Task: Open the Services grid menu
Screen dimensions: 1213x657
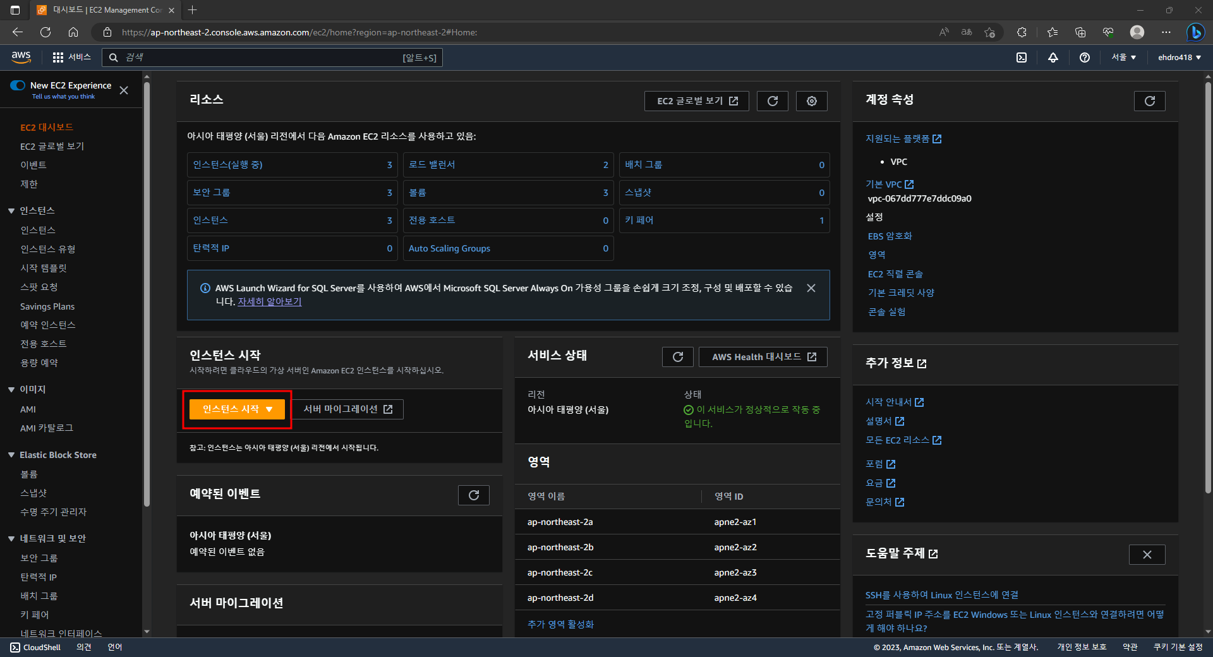Action: point(71,57)
